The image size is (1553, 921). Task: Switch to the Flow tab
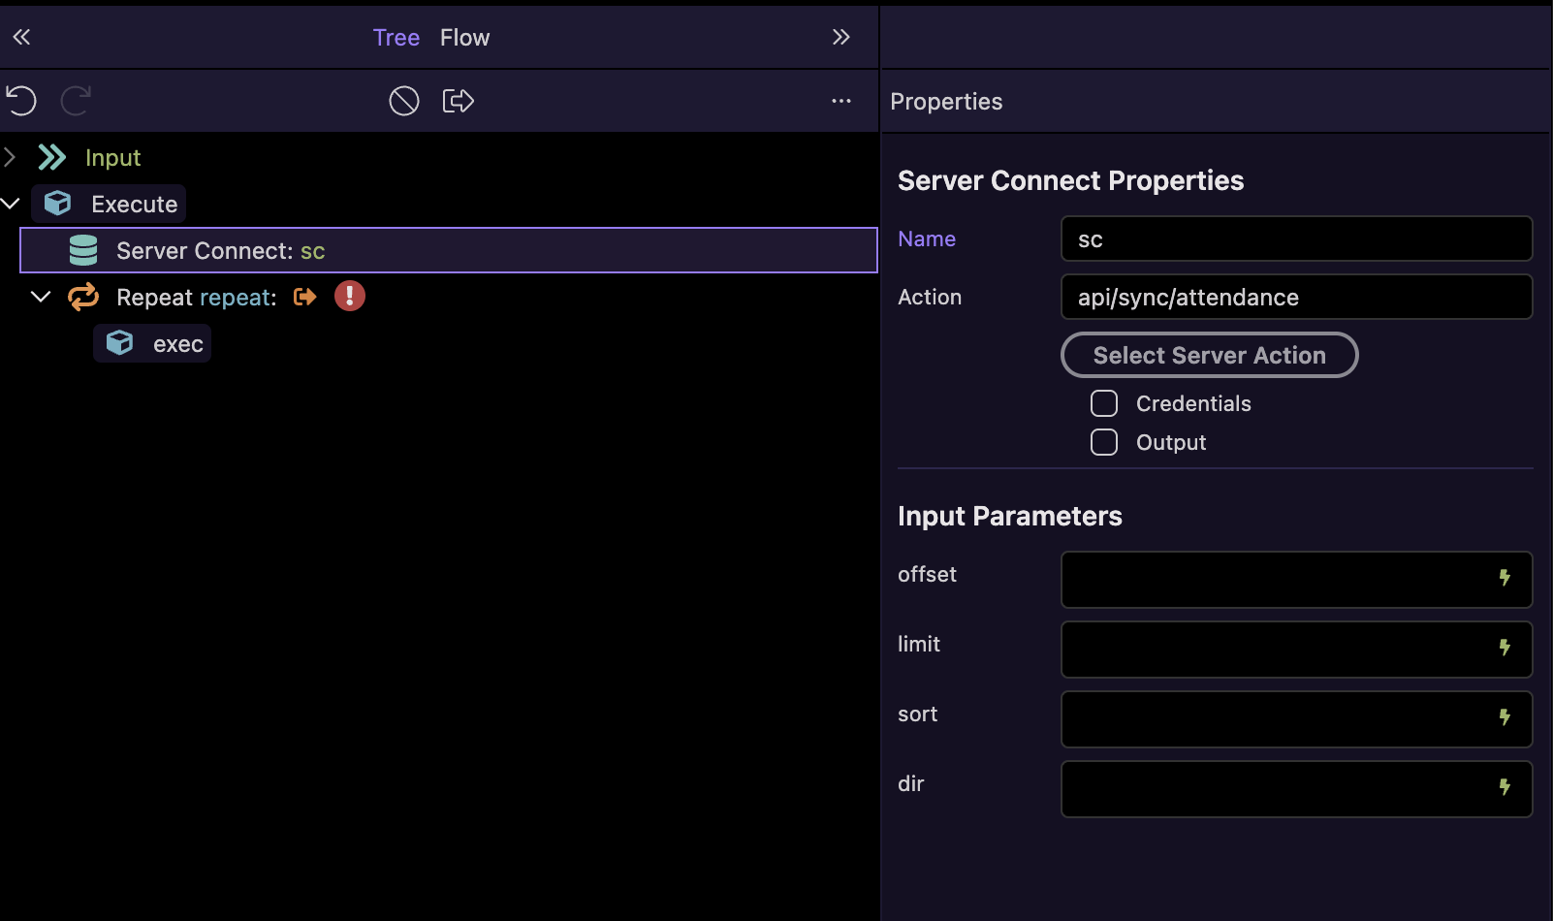(x=464, y=38)
